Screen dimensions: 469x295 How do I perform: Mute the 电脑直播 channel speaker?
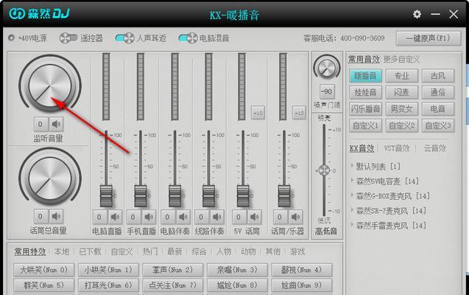click(x=115, y=217)
